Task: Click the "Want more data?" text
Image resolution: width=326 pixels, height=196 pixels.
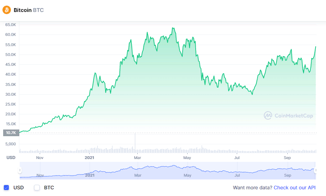Action: 252,188
